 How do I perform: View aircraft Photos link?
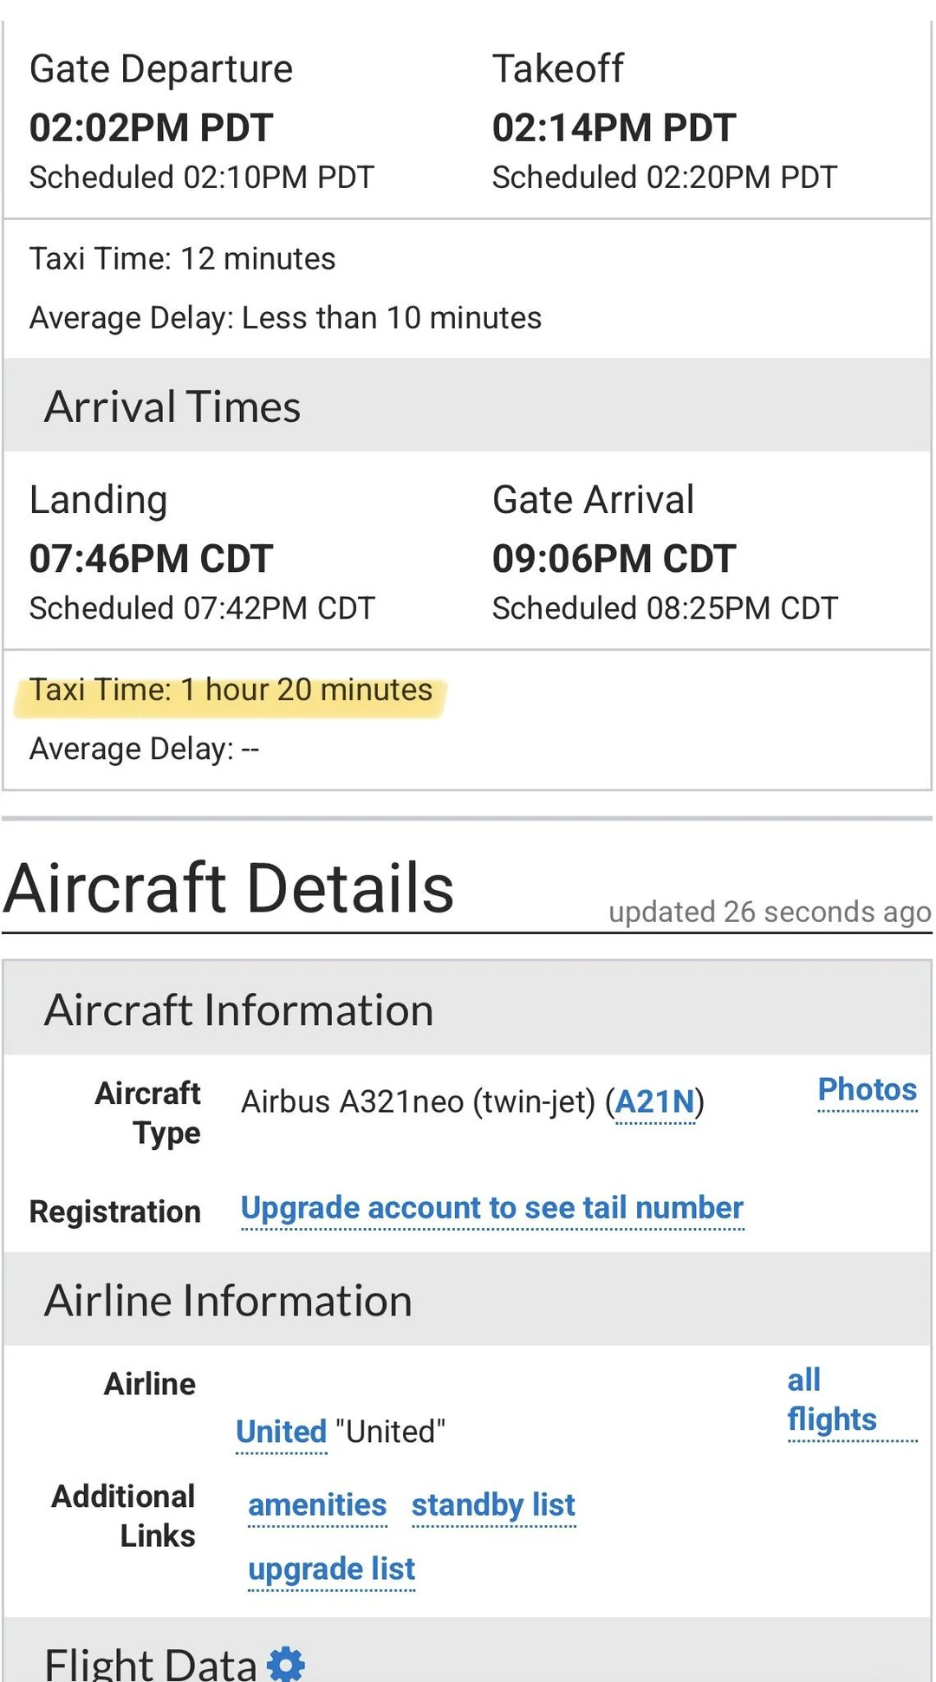tap(867, 1090)
